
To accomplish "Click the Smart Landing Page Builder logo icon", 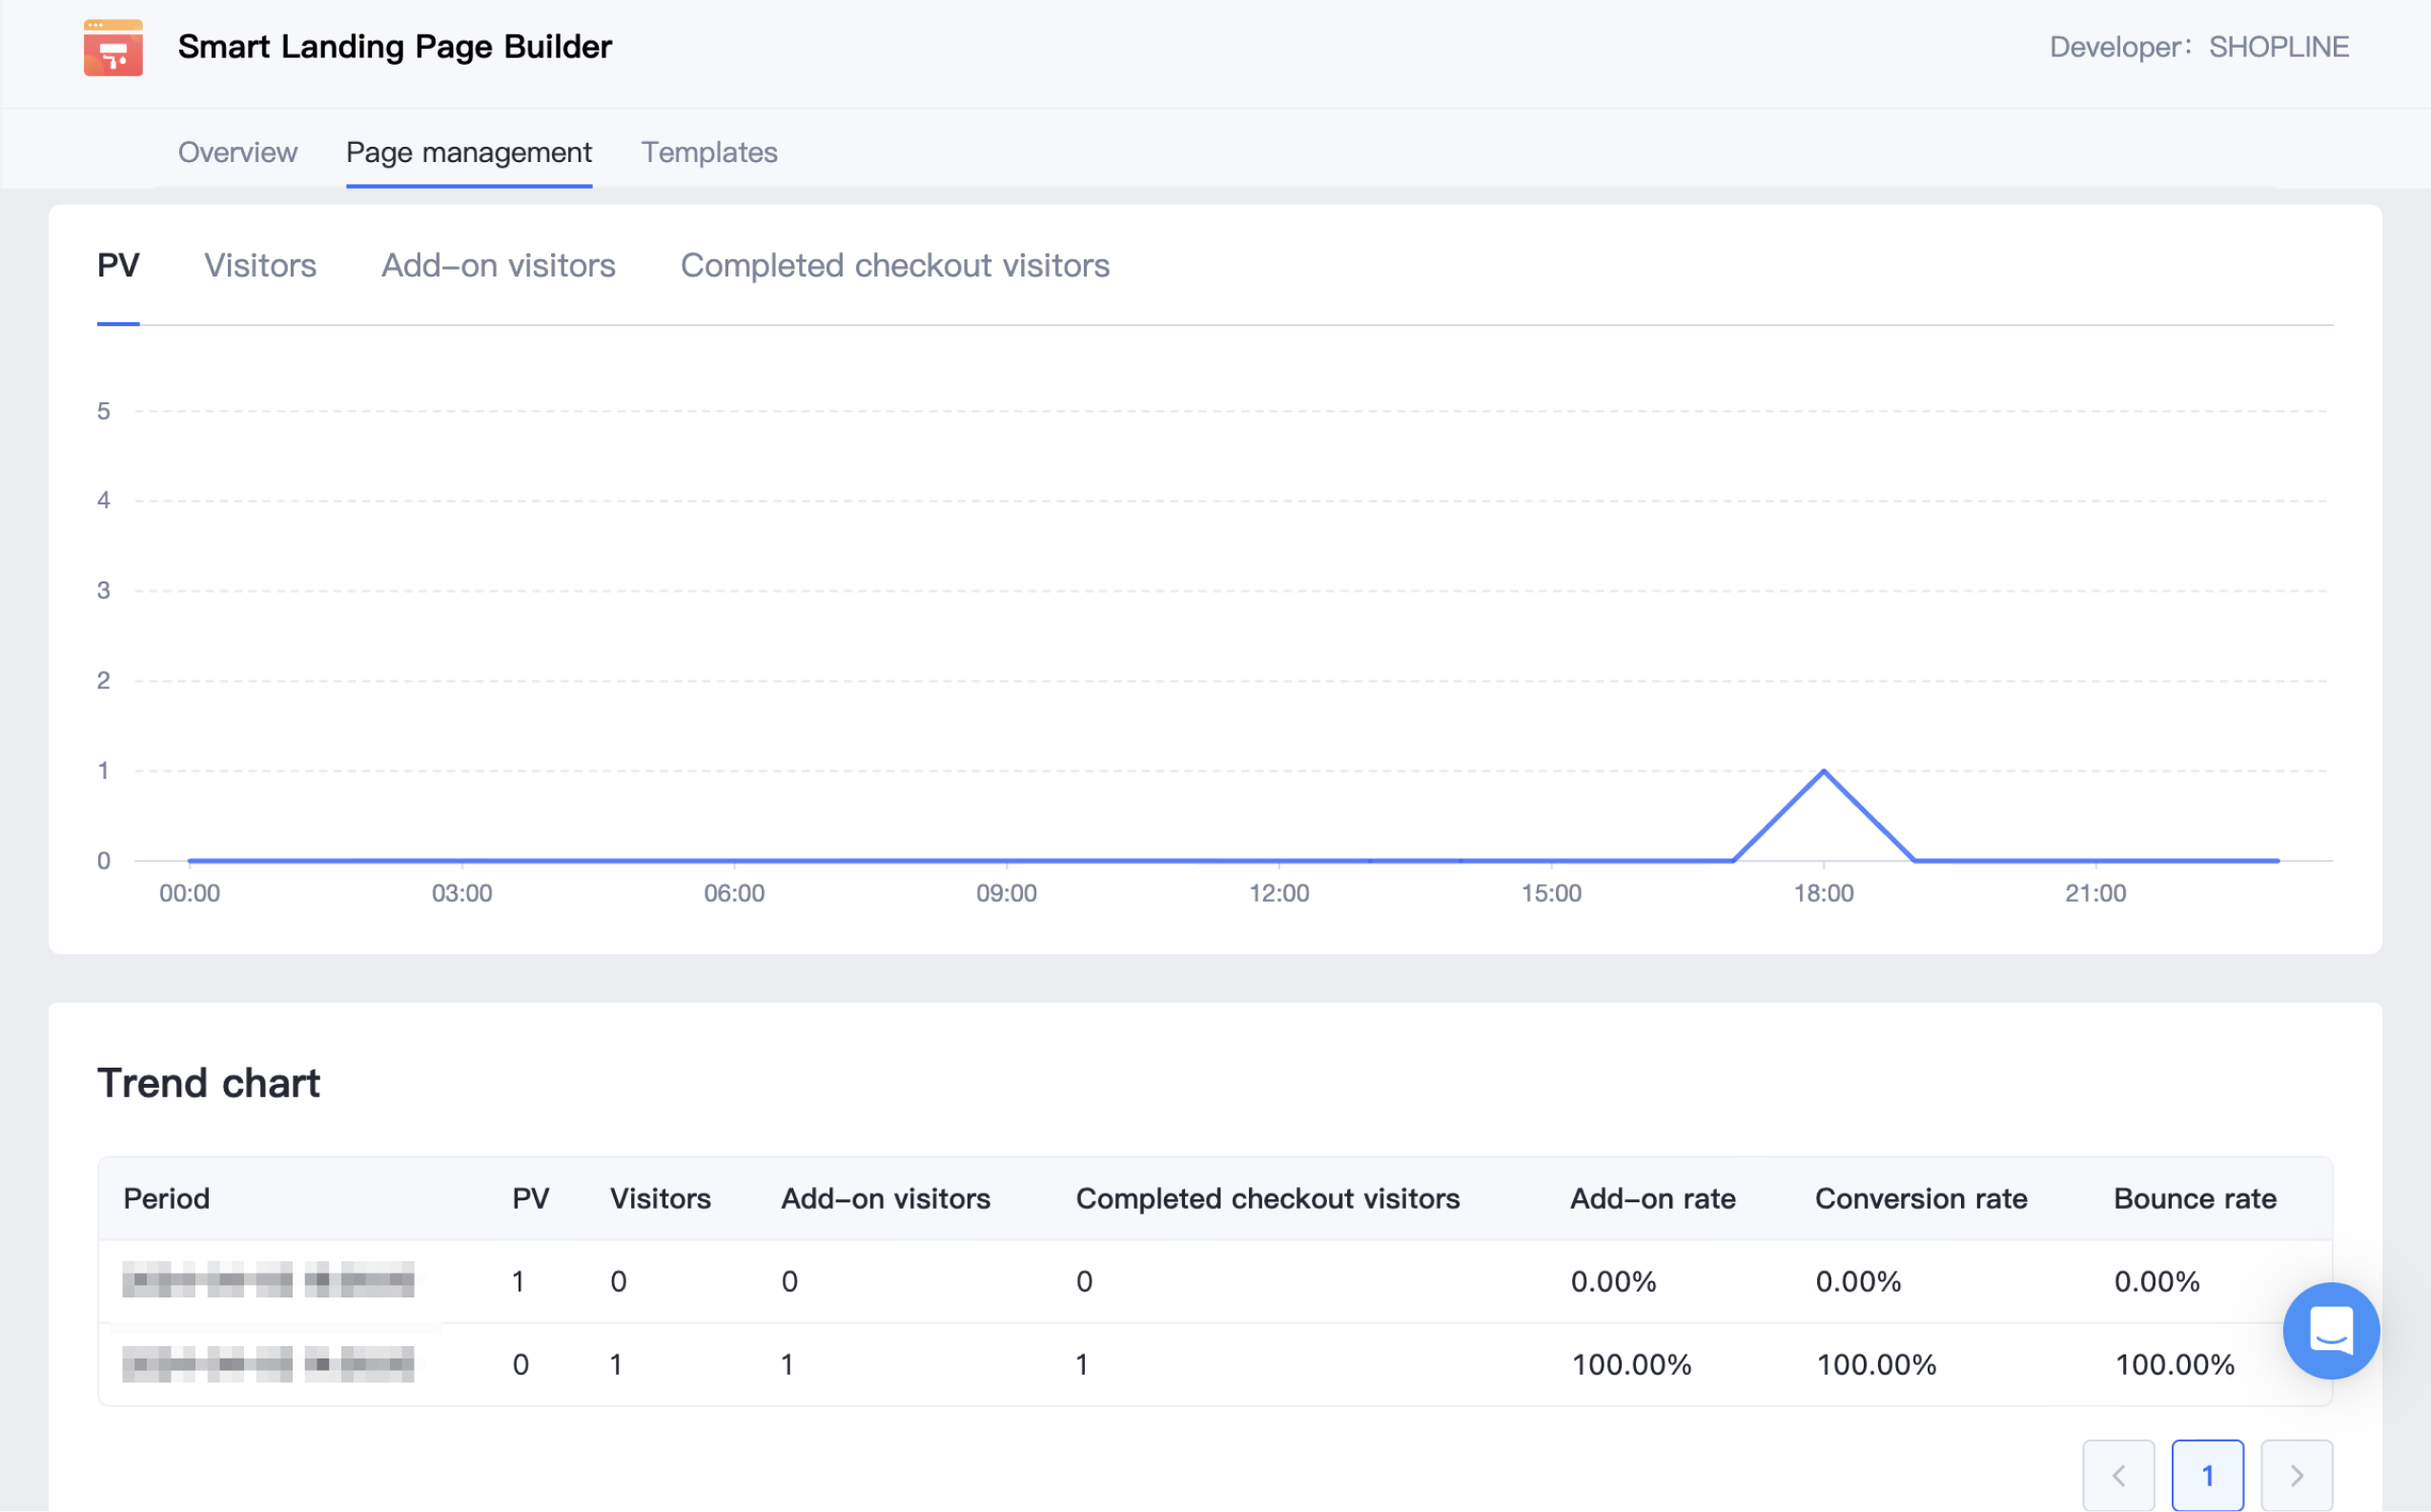I will pyautogui.click(x=113, y=47).
